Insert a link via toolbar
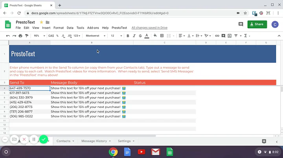Image resolution: width=283 pixels, height=158 pixels. click(217, 36)
